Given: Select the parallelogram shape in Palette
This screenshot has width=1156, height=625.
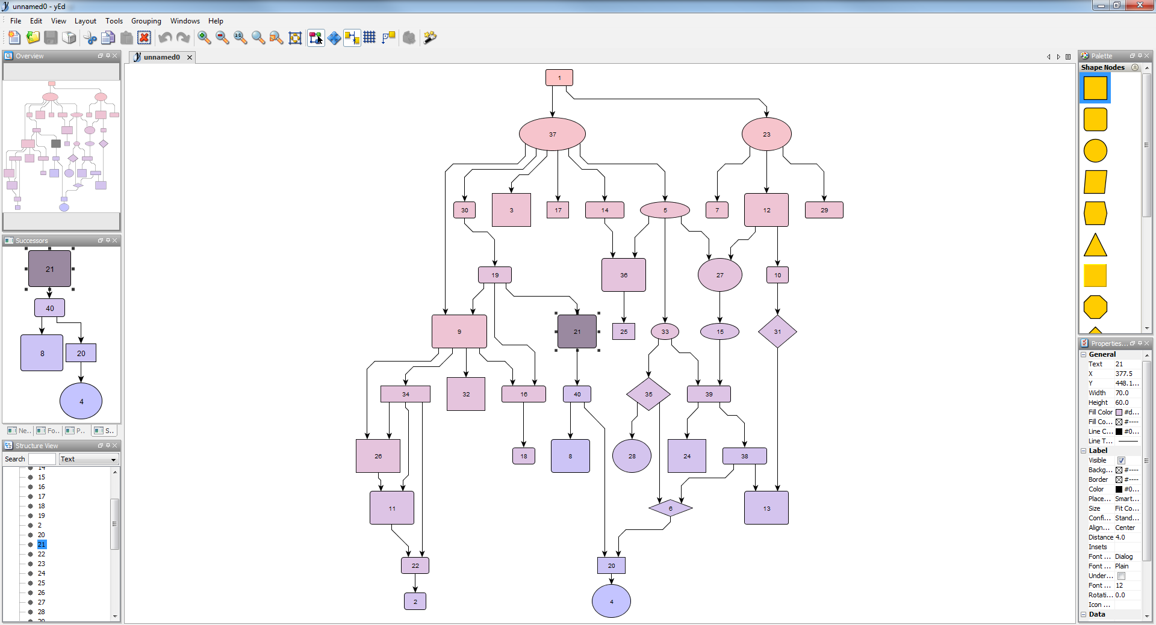Looking at the screenshot, I should click(x=1095, y=182).
